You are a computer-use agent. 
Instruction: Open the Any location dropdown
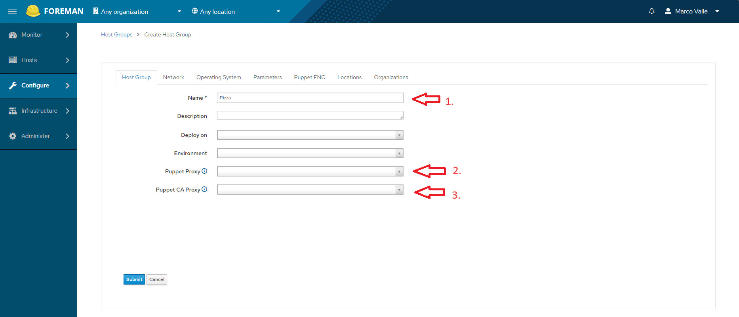[236, 11]
